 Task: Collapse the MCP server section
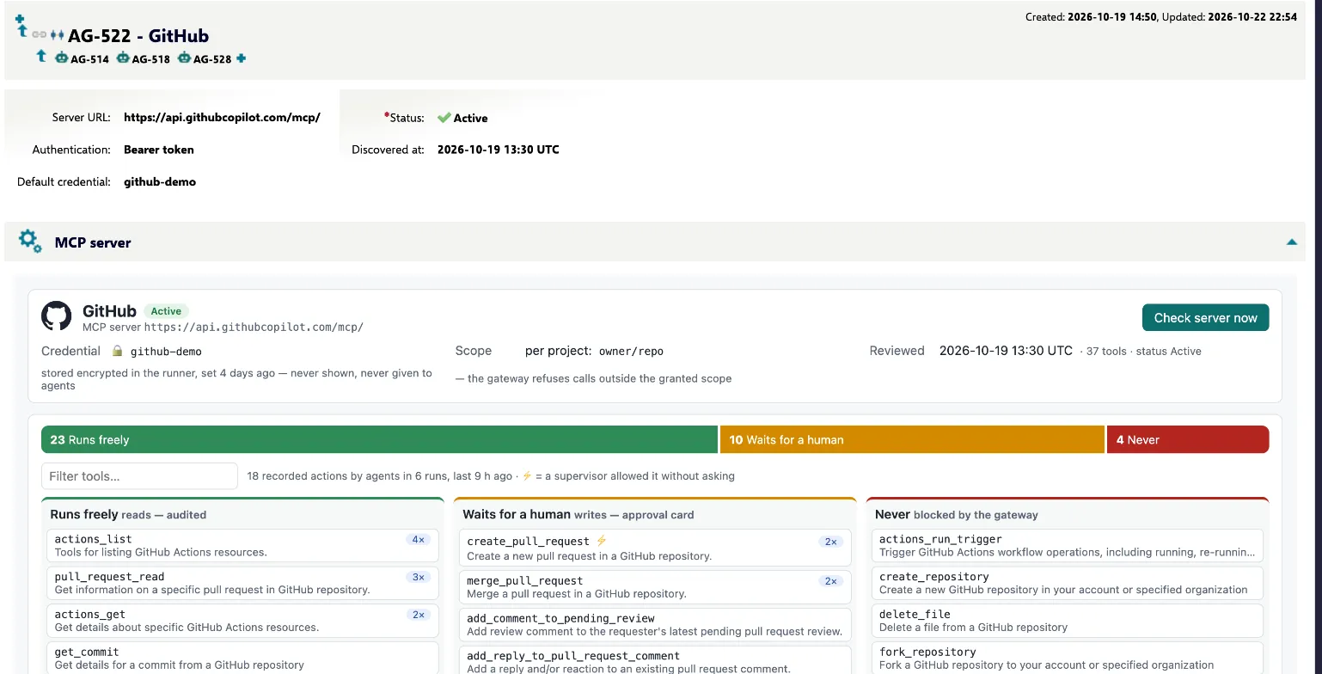click(x=1291, y=242)
